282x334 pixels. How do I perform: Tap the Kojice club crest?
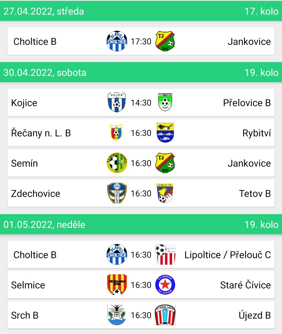pos(117,102)
